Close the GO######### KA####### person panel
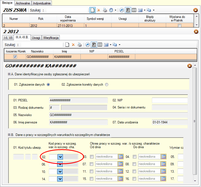This screenshot has width=201, height=187. (x=190, y=66)
